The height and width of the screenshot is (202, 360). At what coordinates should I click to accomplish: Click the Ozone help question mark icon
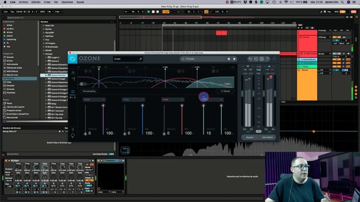pyautogui.click(x=267, y=59)
